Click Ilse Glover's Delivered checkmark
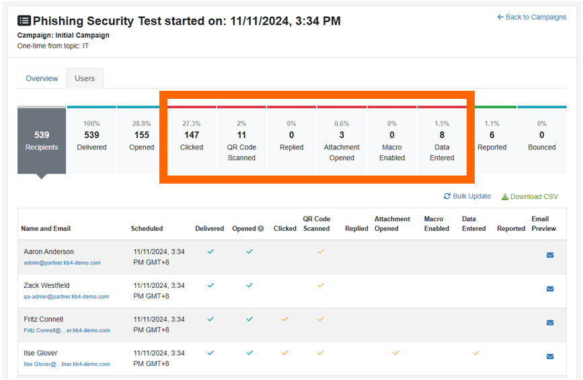Screen dimensions: 583x380 (x=210, y=353)
